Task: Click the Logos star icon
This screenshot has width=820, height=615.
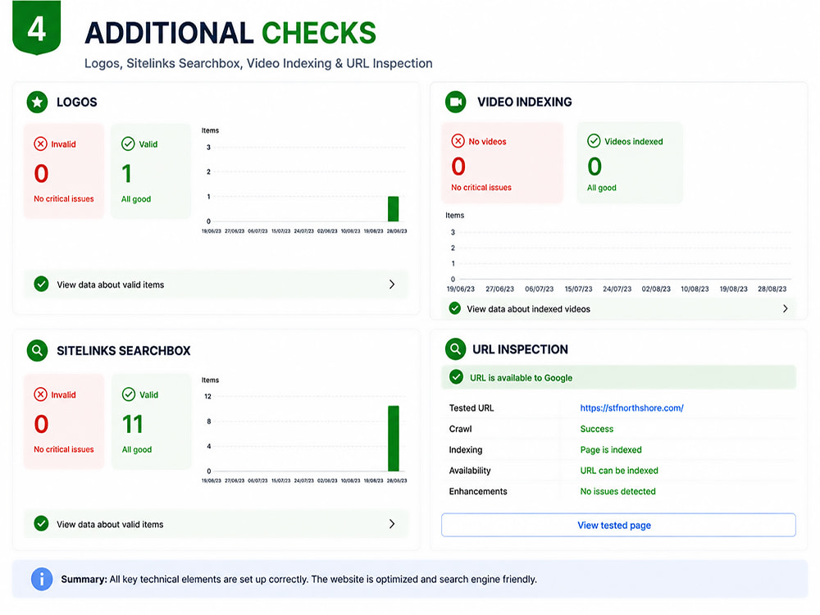Action: [37, 102]
